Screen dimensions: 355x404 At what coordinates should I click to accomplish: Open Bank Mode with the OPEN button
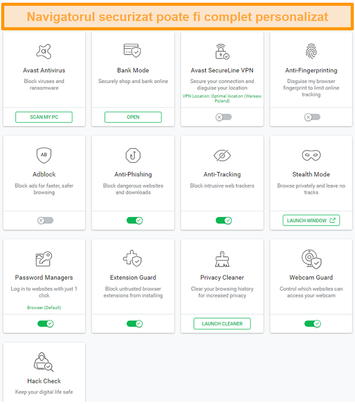133,117
